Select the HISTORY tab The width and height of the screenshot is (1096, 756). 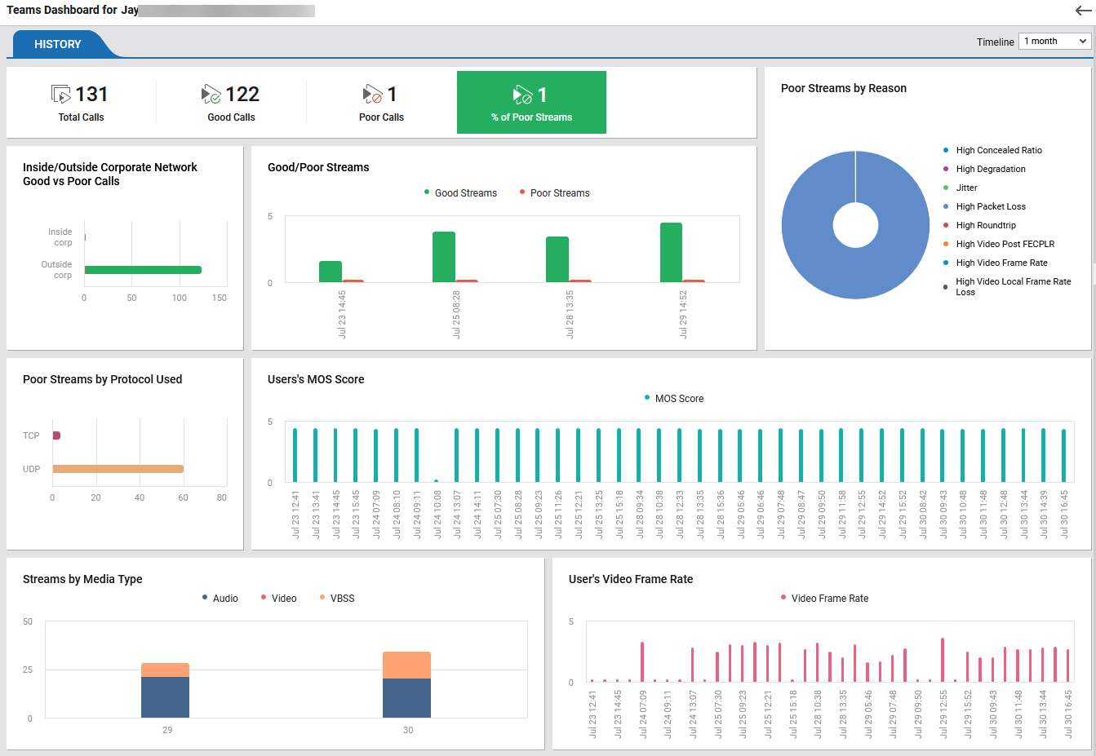(57, 44)
